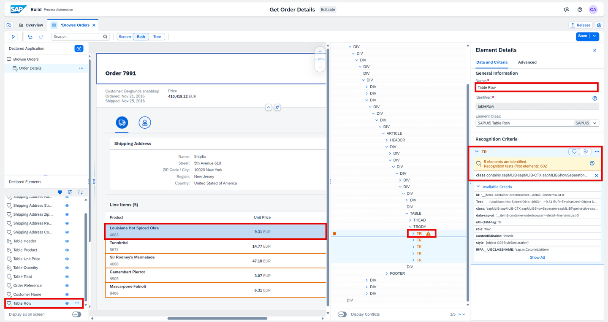Click the filled shield filter in Declared Elements

pos(60,192)
